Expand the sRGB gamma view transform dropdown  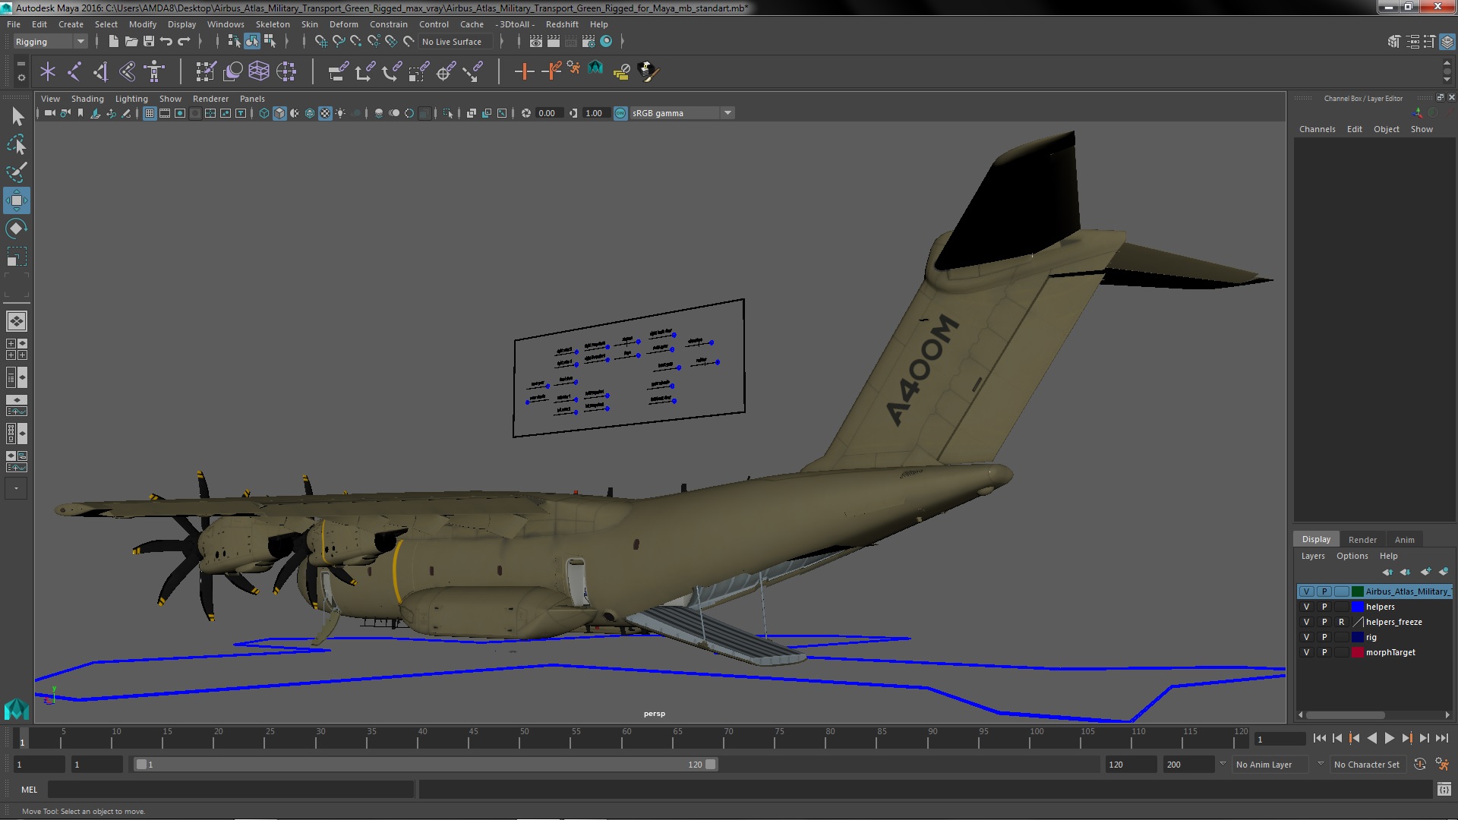click(x=727, y=113)
